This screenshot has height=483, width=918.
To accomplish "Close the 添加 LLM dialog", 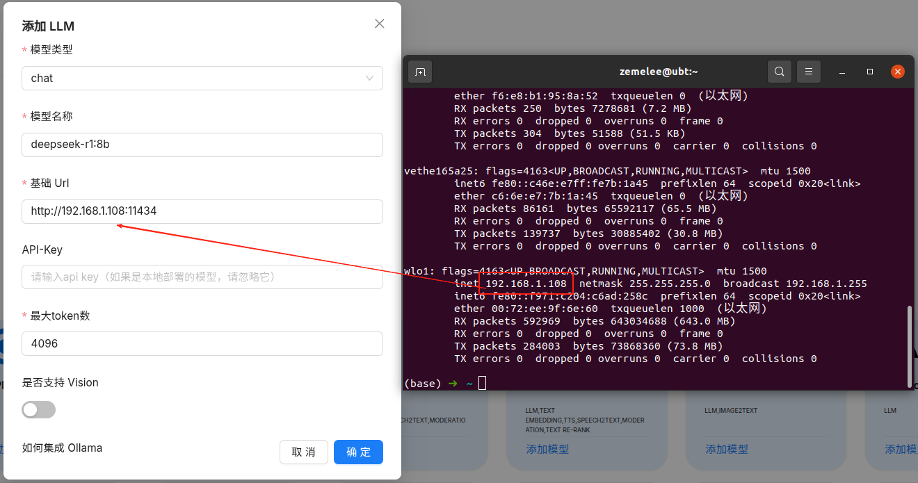I will [x=379, y=24].
